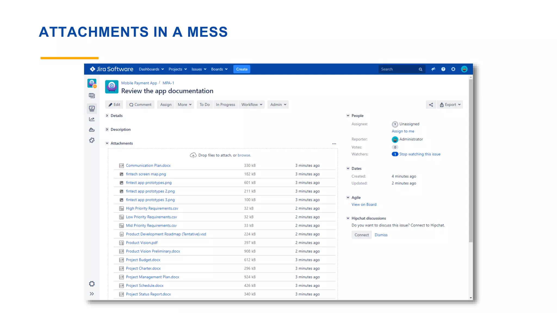
Task: Click the Assign to me link
Action: pos(403,131)
